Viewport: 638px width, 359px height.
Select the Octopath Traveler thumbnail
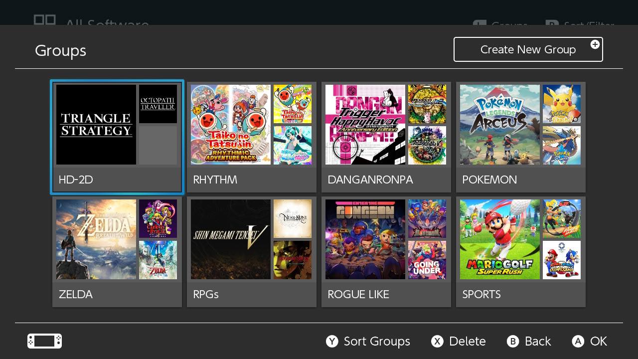point(158,104)
